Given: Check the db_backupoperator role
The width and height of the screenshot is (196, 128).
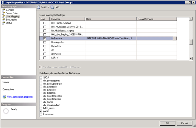Looking at the screenshot, I should tap(41, 84).
